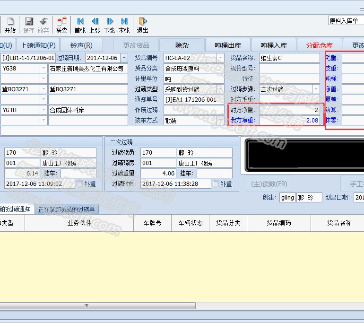The image size is (364, 323).
Task: Click the 更改货品 button
Action: (136, 45)
